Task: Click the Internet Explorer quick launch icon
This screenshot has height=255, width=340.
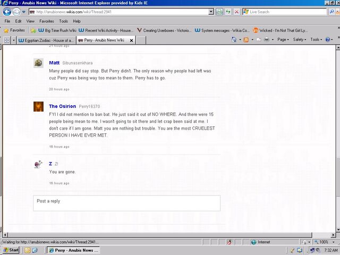Action: pos(35,250)
